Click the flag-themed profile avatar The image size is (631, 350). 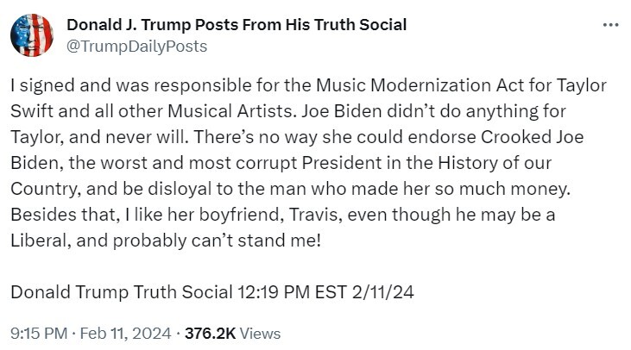click(x=32, y=35)
